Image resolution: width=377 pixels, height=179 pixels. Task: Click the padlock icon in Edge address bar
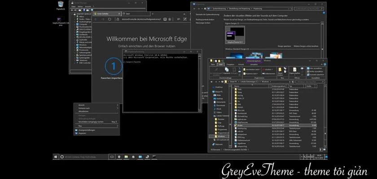118,19
